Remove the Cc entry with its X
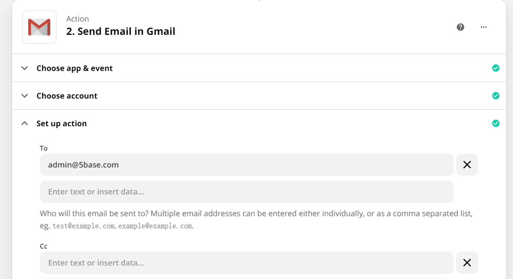The image size is (513, 279). (467, 263)
